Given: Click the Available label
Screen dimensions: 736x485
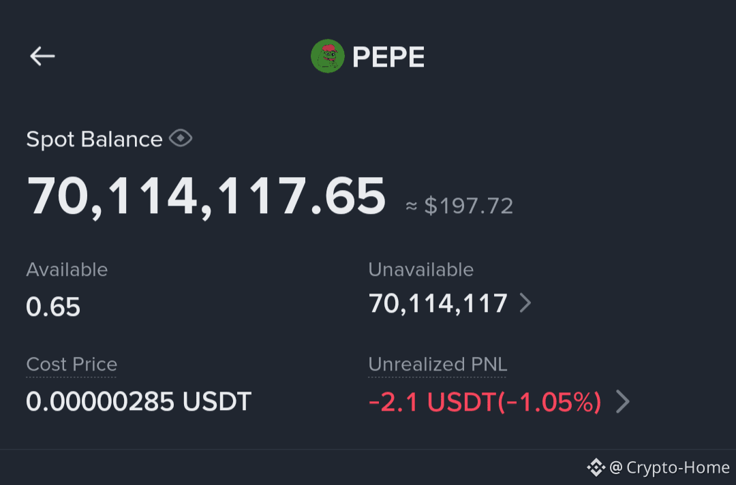Looking at the screenshot, I should 67,270.
